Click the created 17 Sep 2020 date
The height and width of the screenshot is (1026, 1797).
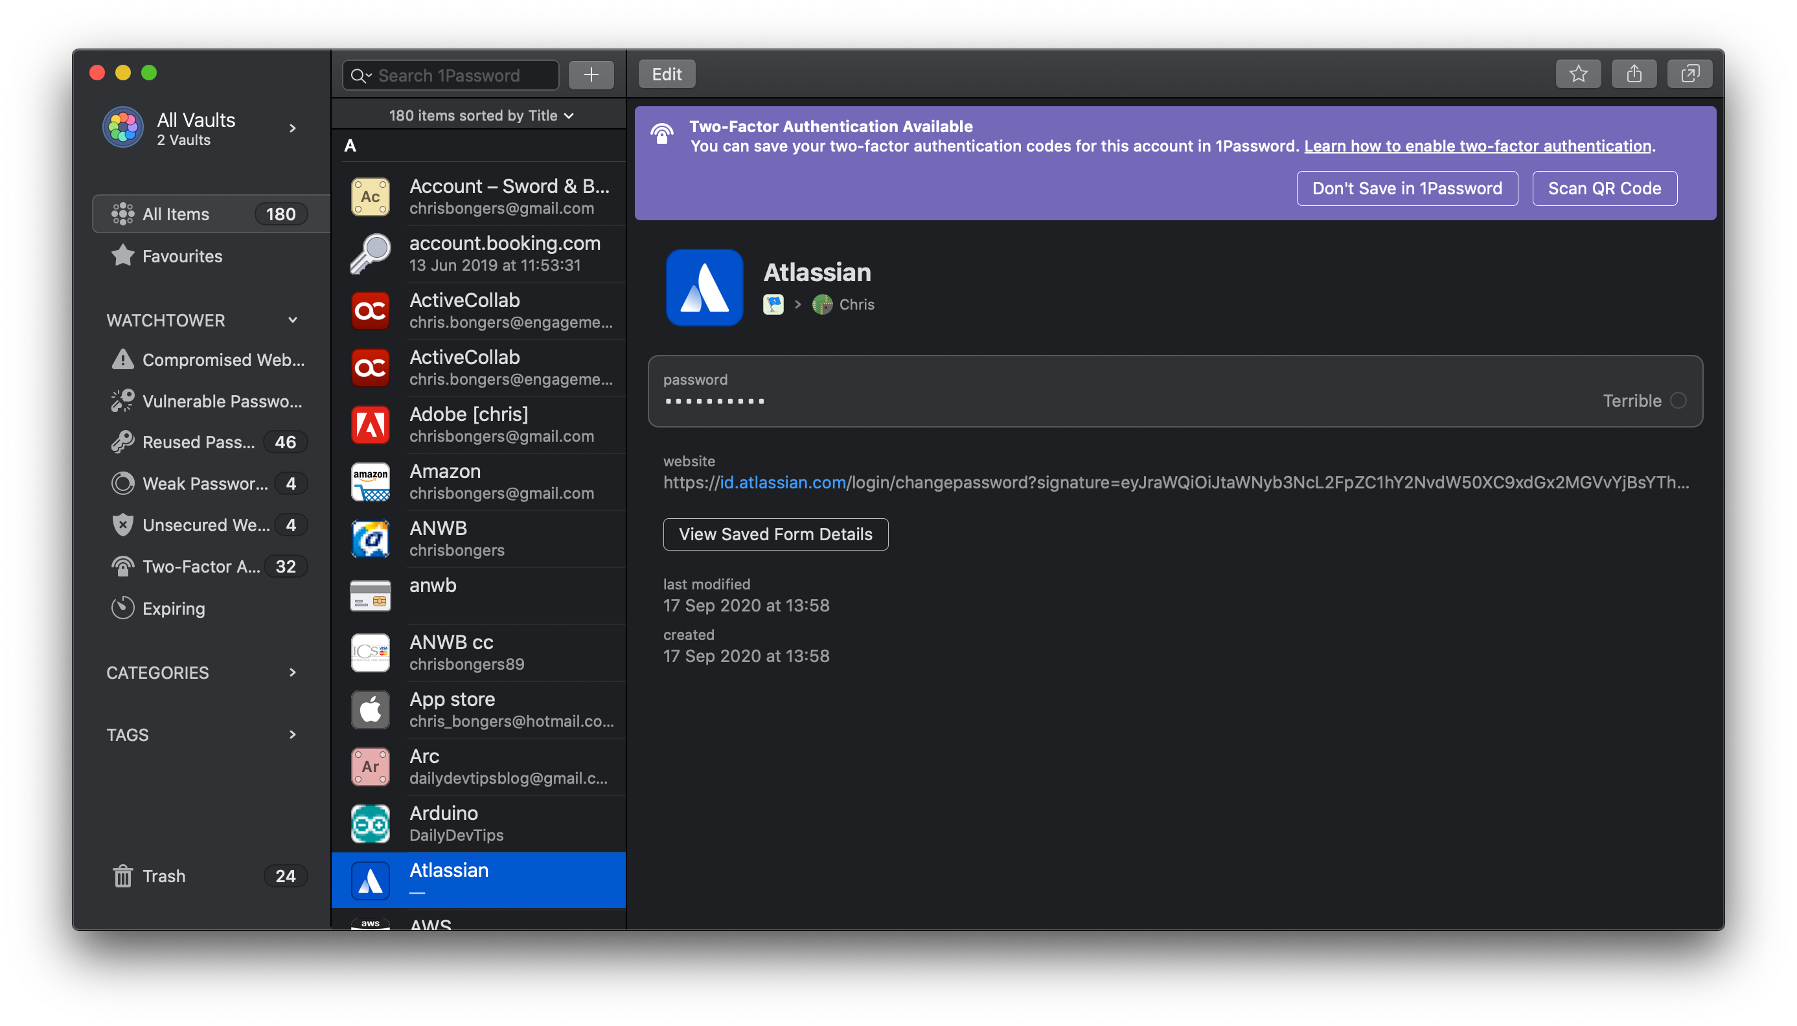click(746, 656)
